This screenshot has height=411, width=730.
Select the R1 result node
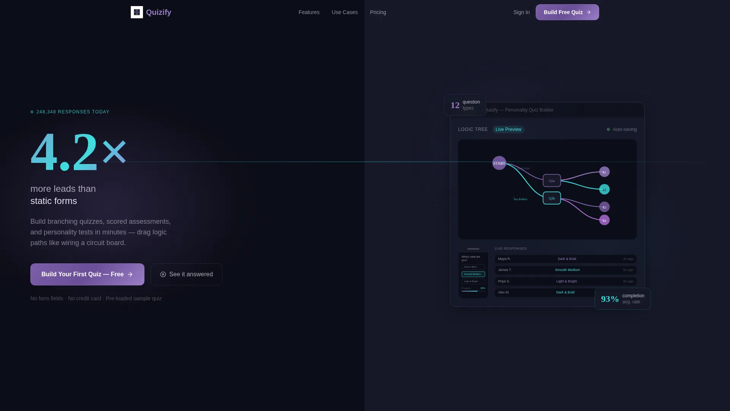[x=604, y=172]
